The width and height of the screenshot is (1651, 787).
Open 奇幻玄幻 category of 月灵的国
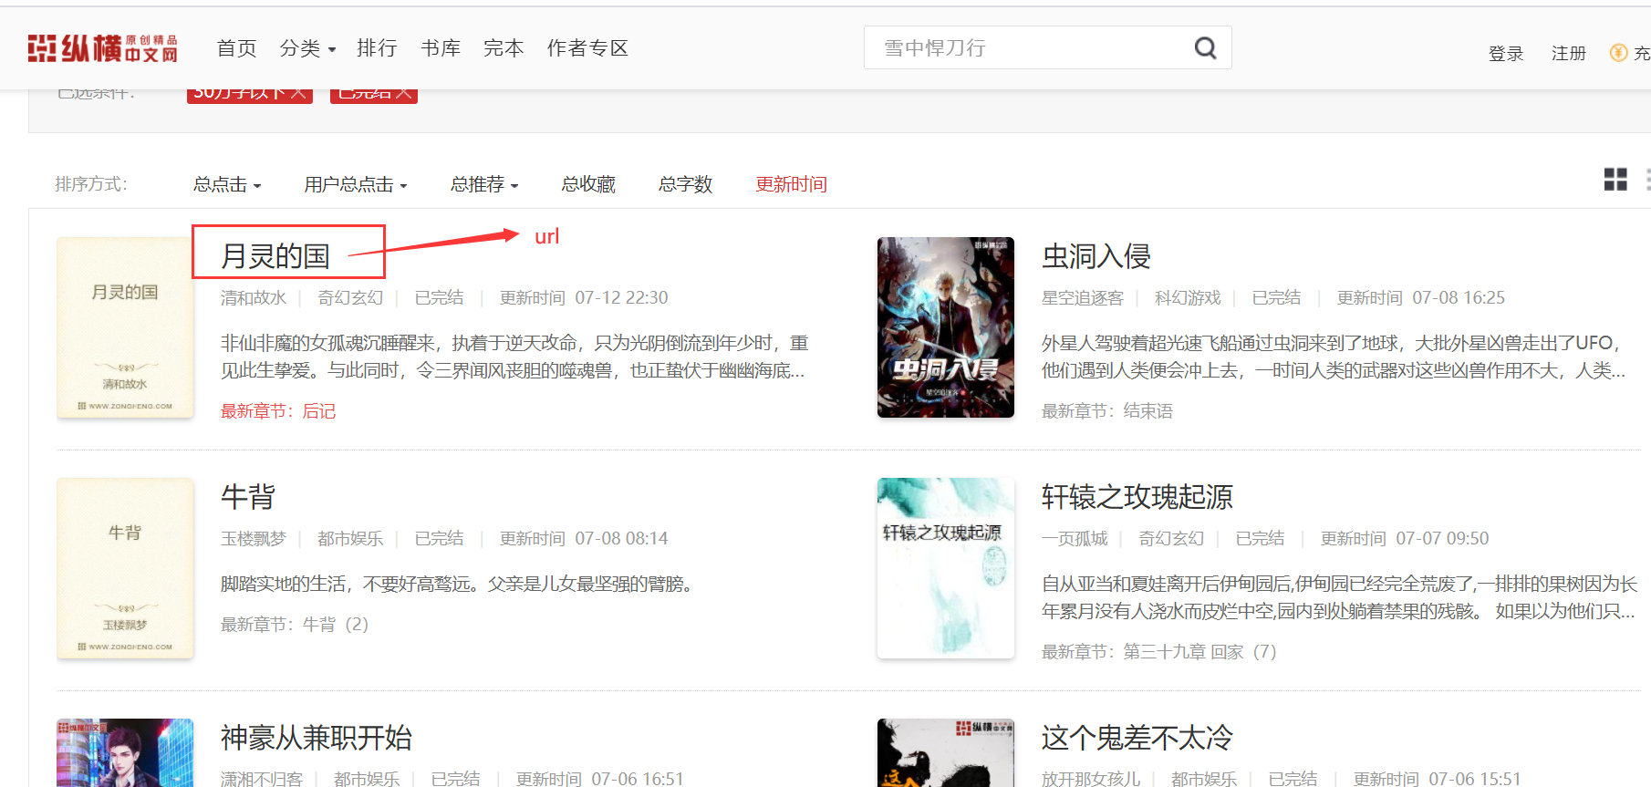[350, 298]
